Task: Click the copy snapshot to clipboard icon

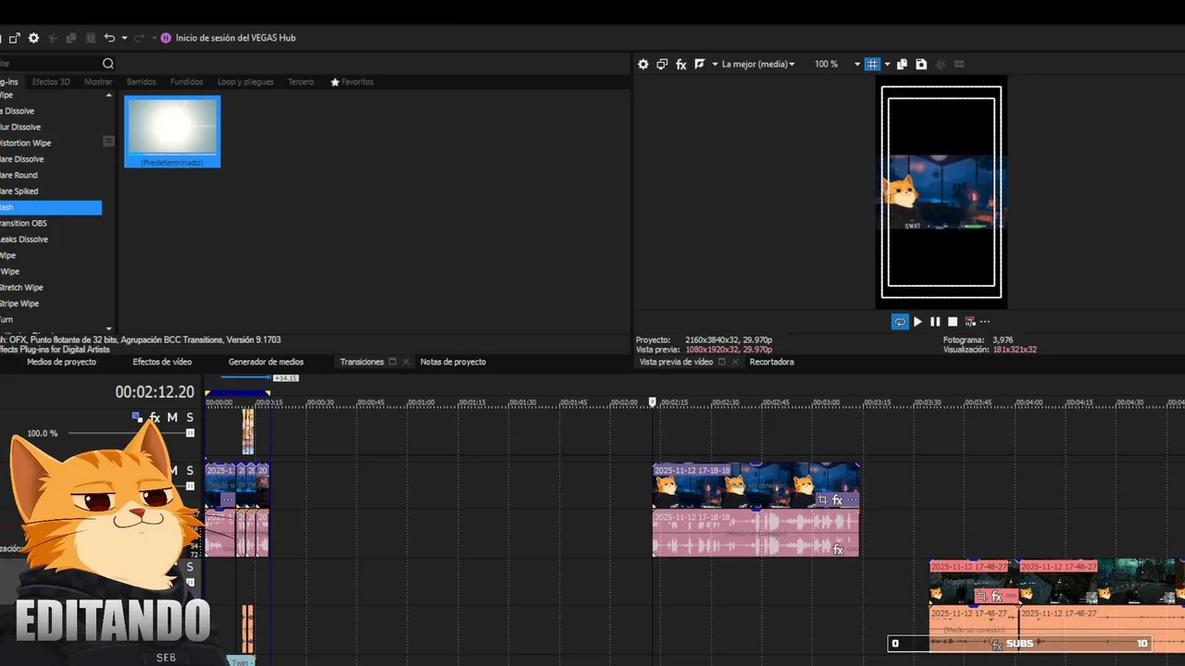Action: click(x=903, y=64)
